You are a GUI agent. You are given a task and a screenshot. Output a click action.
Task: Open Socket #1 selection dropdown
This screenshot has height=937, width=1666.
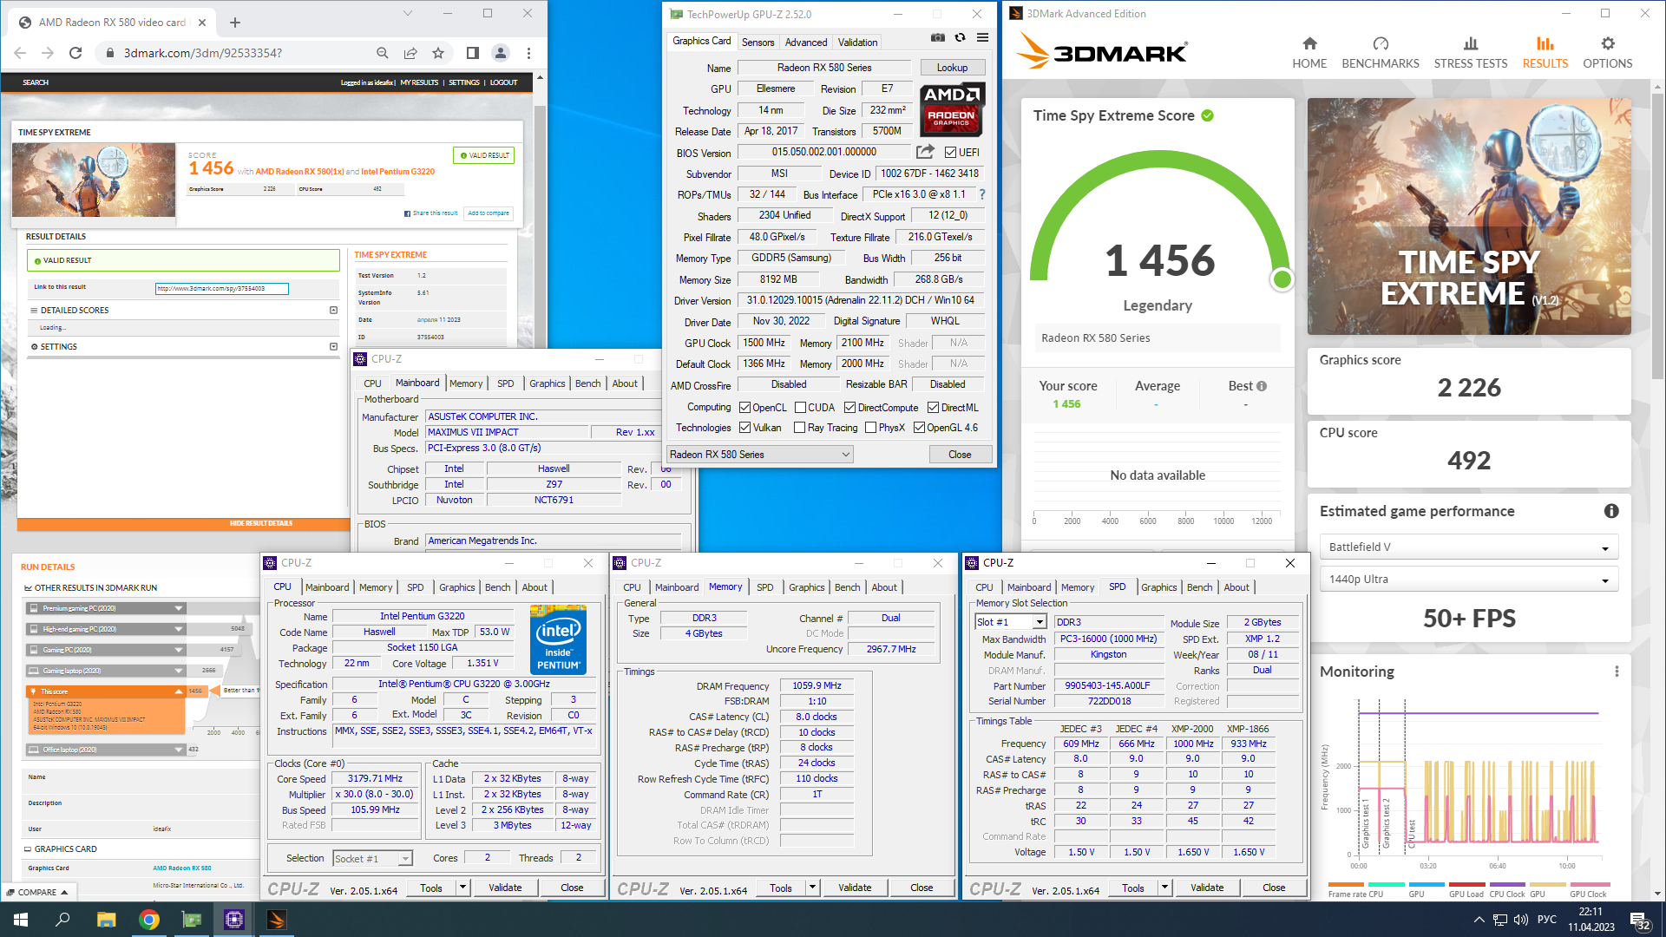tap(372, 858)
